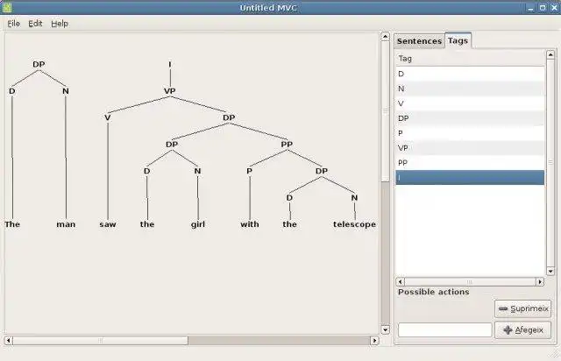Click the word 'telescope' in the sentence
The image size is (561, 361).
click(x=354, y=224)
